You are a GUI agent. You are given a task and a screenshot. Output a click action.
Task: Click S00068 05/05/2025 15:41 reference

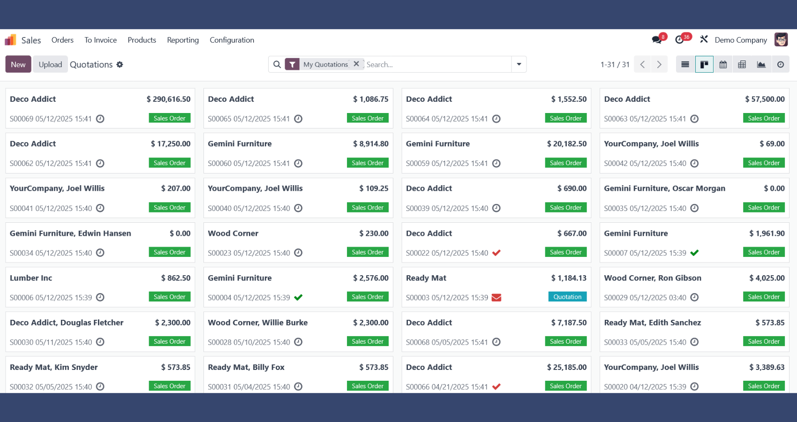[447, 342]
